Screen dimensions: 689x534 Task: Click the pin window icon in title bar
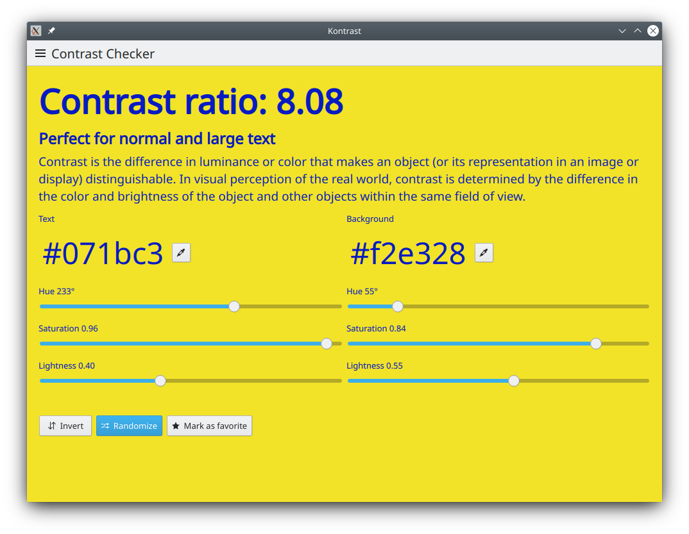51,31
